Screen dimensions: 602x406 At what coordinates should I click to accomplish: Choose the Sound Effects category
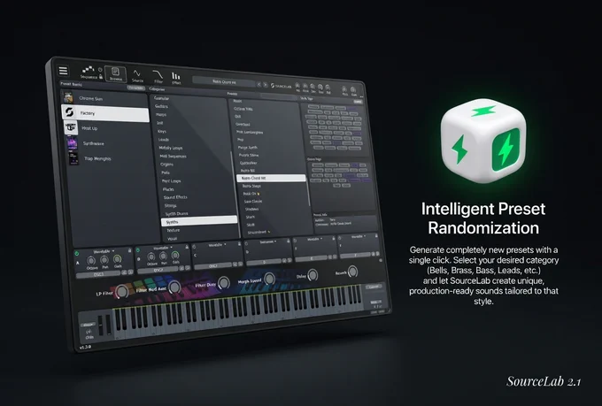click(x=175, y=197)
